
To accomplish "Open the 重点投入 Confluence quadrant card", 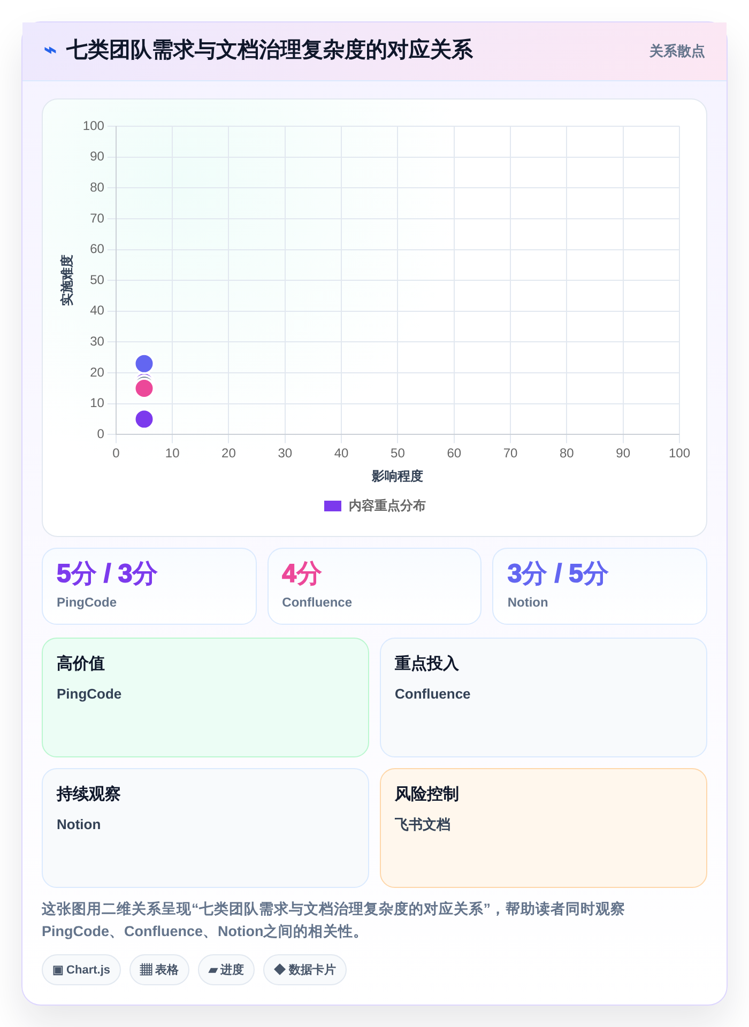I will (x=544, y=698).
